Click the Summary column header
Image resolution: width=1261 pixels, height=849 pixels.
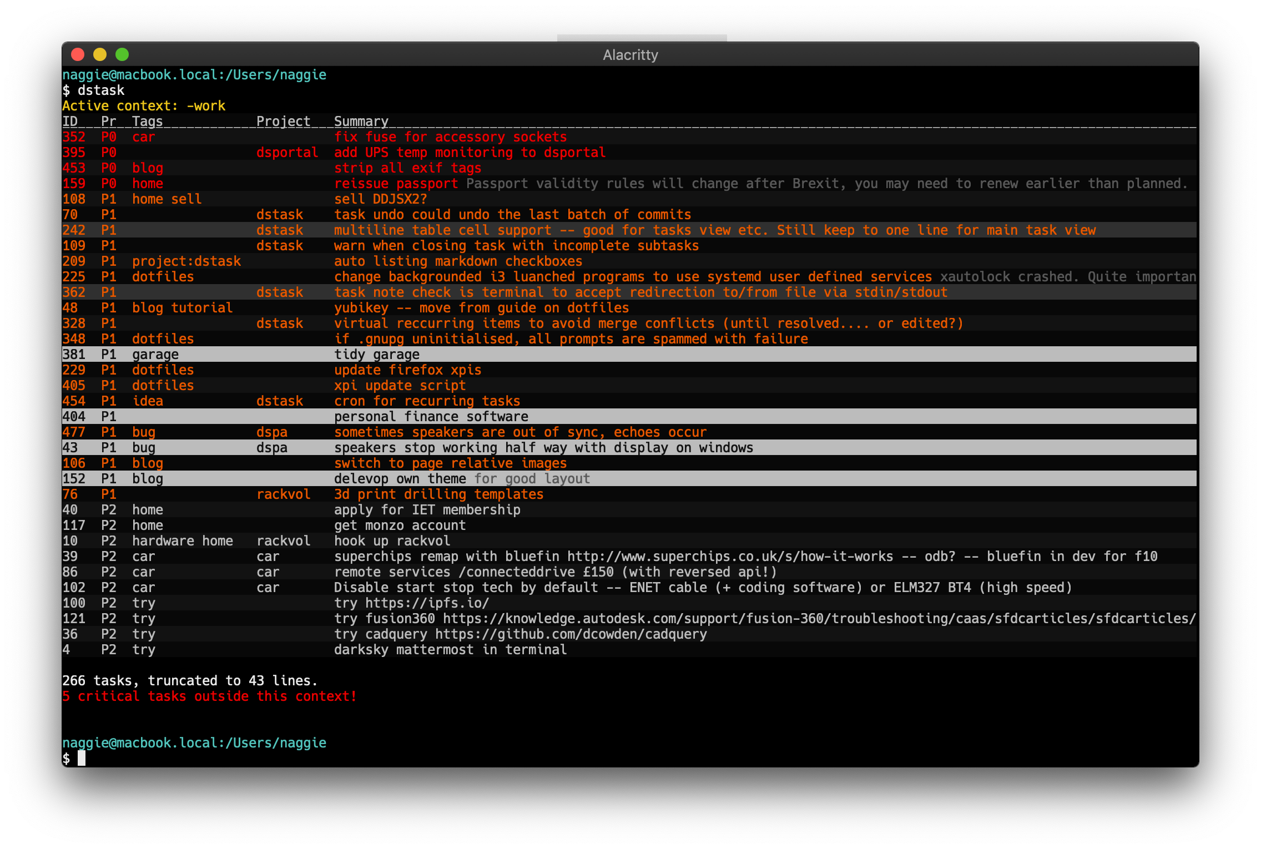pos(361,121)
